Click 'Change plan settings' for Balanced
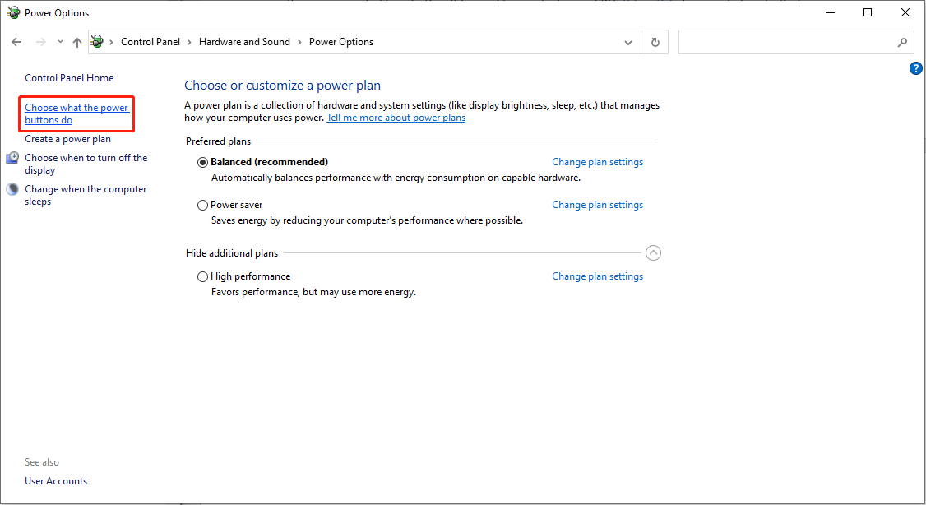926x505 pixels. pos(597,161)
